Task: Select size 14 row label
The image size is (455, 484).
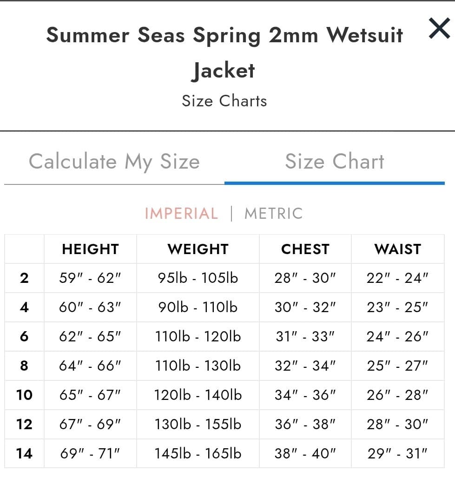Action: [x=25, y=453]
